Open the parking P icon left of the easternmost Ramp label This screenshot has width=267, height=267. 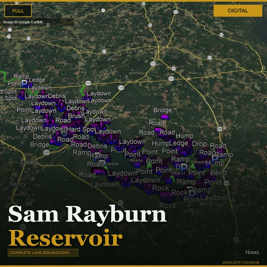coord(215,159)
